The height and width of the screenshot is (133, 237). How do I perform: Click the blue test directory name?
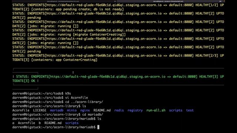pyautogui.click(x=190, y=110)
